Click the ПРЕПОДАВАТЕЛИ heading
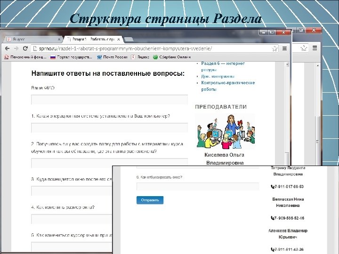This screenshot has width=339, height=254. click(x=221, y=107)
